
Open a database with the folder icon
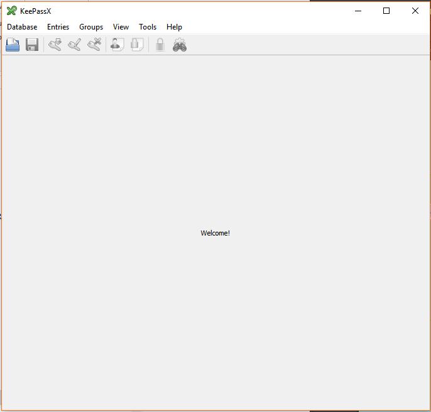pyautogui.click(x=13, y=45)
